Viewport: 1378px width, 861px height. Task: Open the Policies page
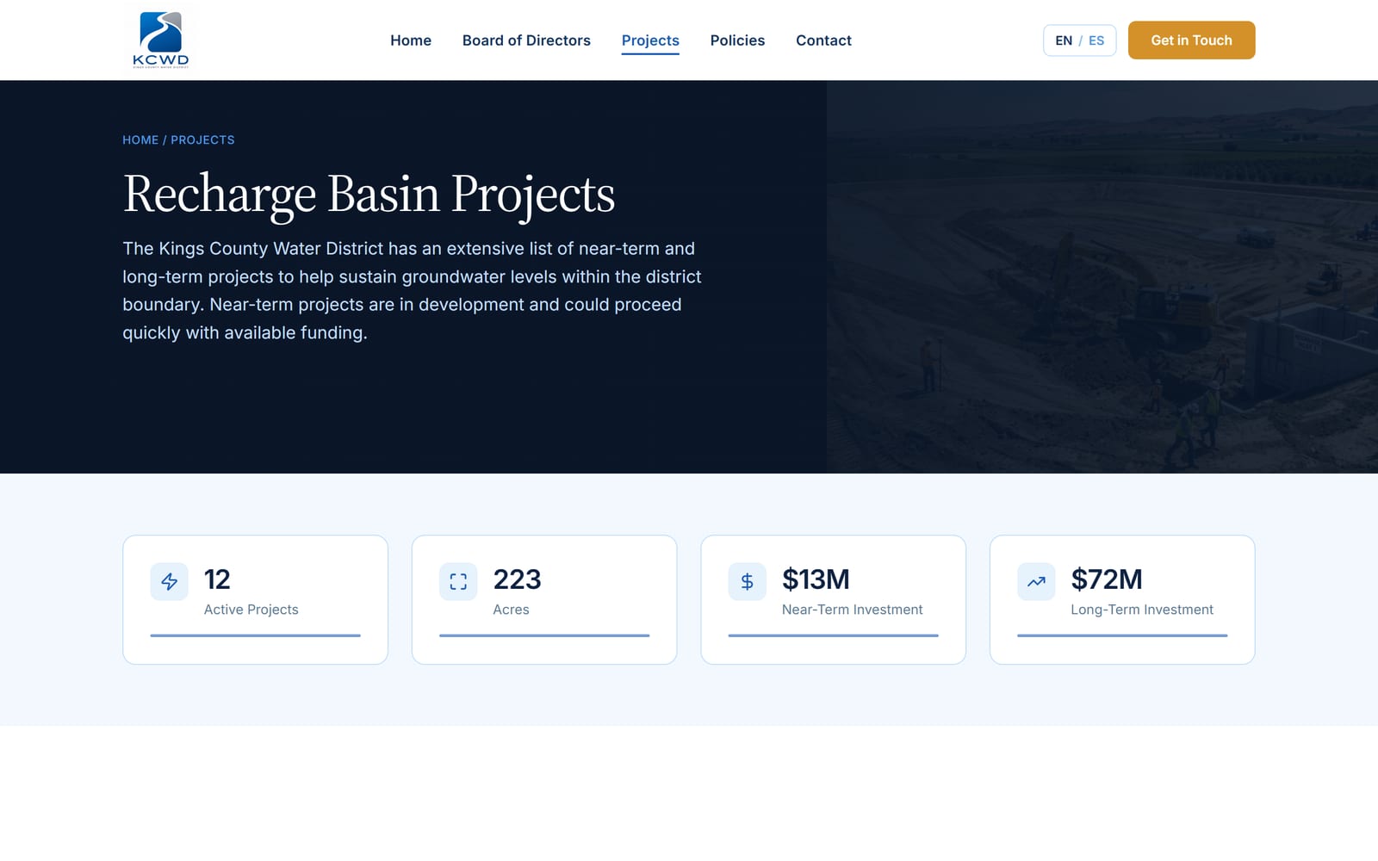(x=737, y=40)
